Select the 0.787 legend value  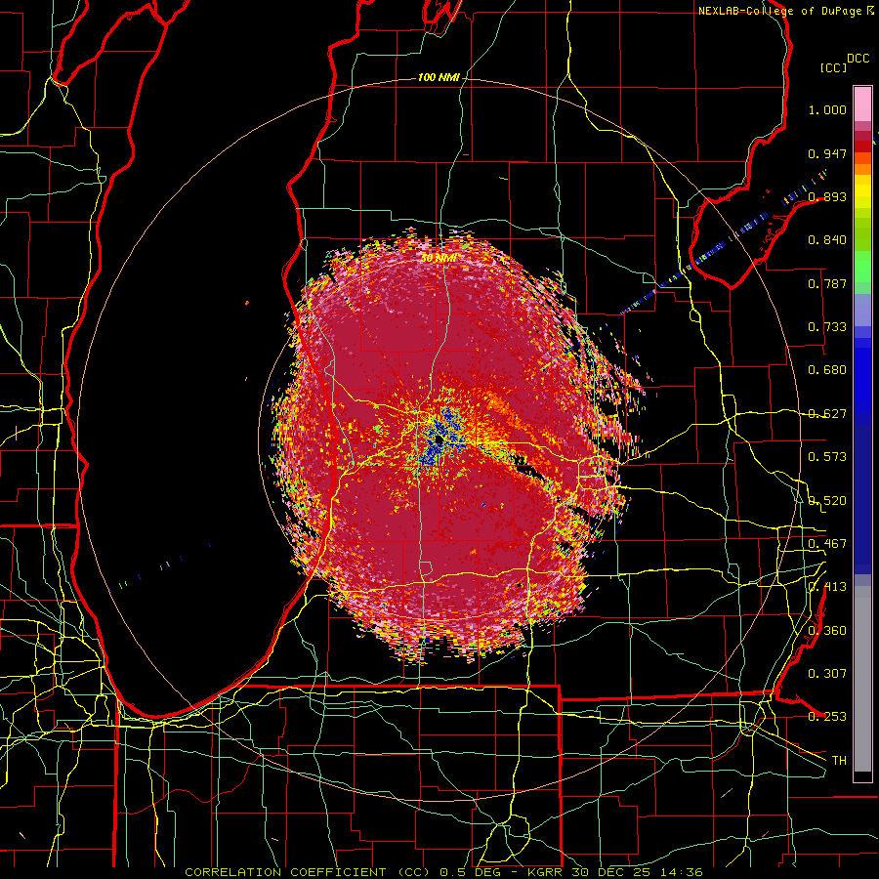point(827,283)
